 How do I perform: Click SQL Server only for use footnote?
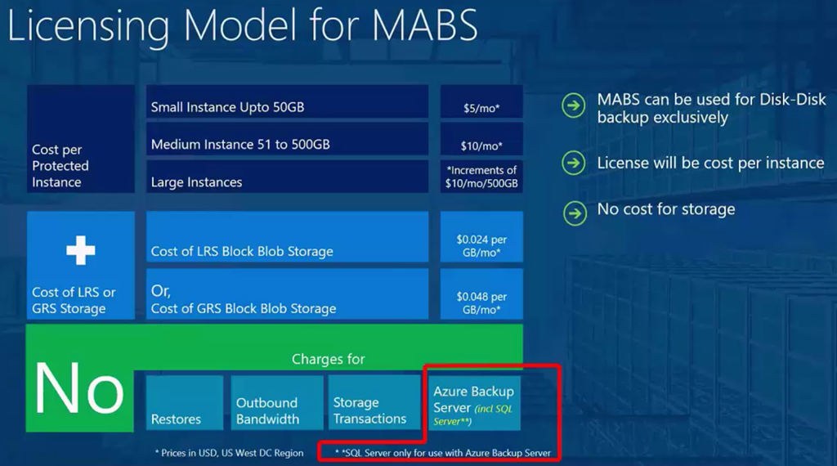[x=442, y=453]
